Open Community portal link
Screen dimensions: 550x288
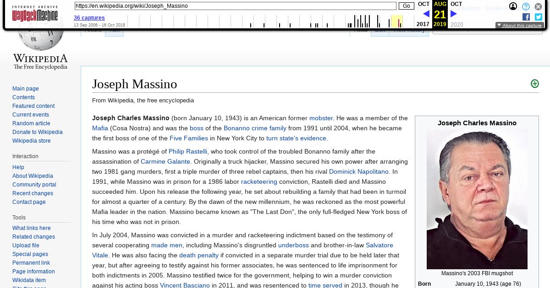(34, 185)
